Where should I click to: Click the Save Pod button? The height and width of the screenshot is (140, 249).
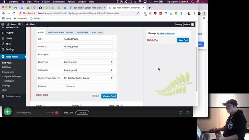click(x=183, y=40)
